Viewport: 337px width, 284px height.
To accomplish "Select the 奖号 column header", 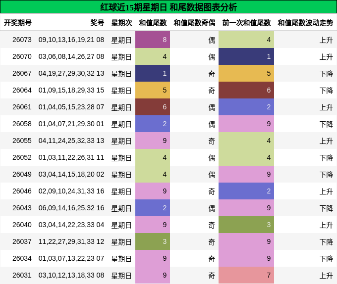I will pyautogui.click(x=97, y=23).
